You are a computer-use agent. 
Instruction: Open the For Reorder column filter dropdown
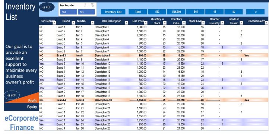(54, 23)
